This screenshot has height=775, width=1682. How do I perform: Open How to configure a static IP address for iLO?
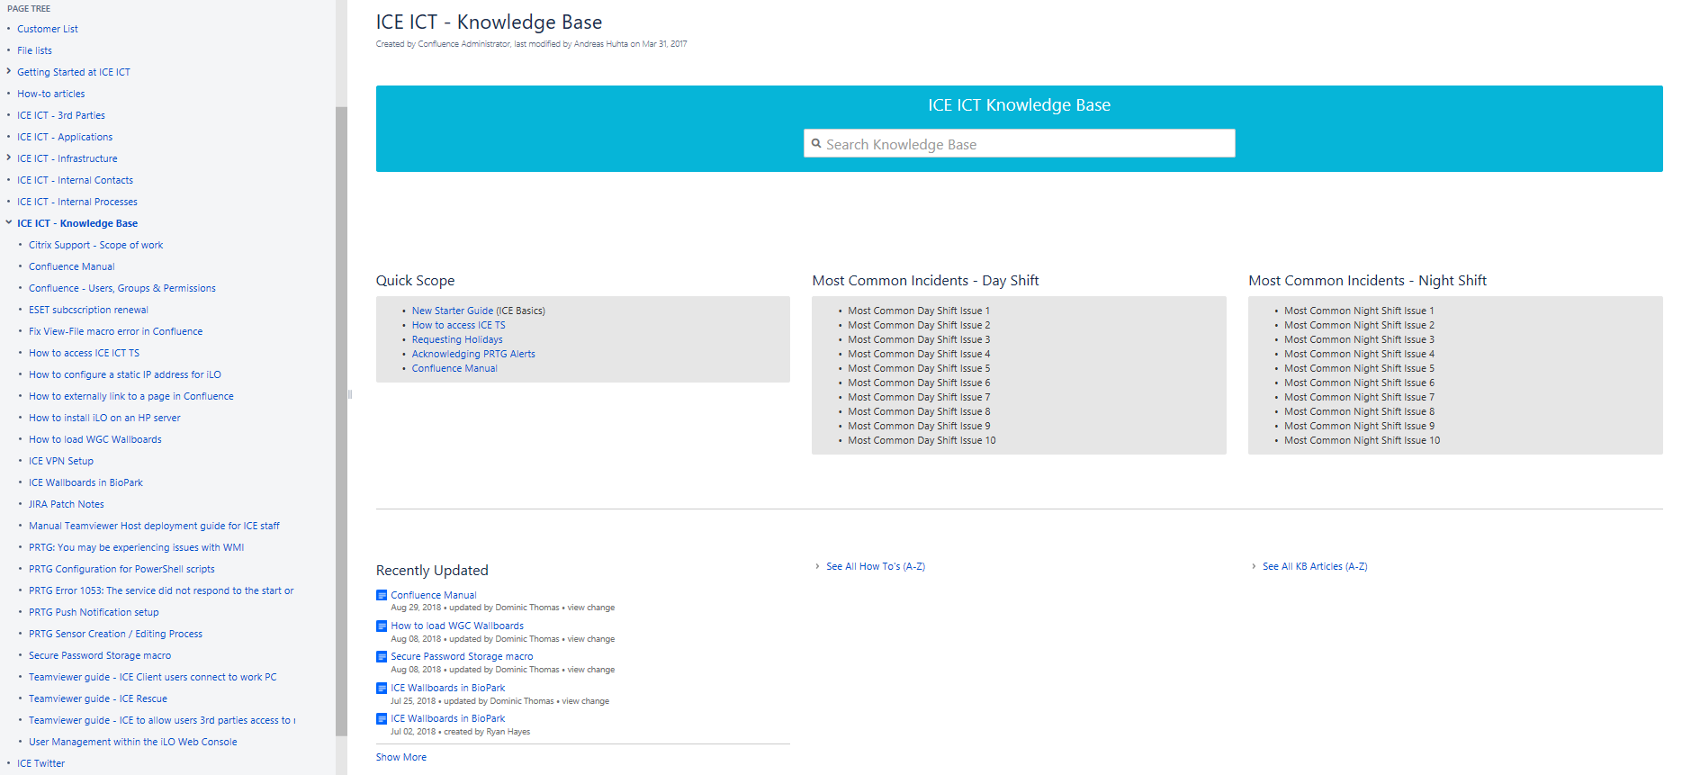125,374
